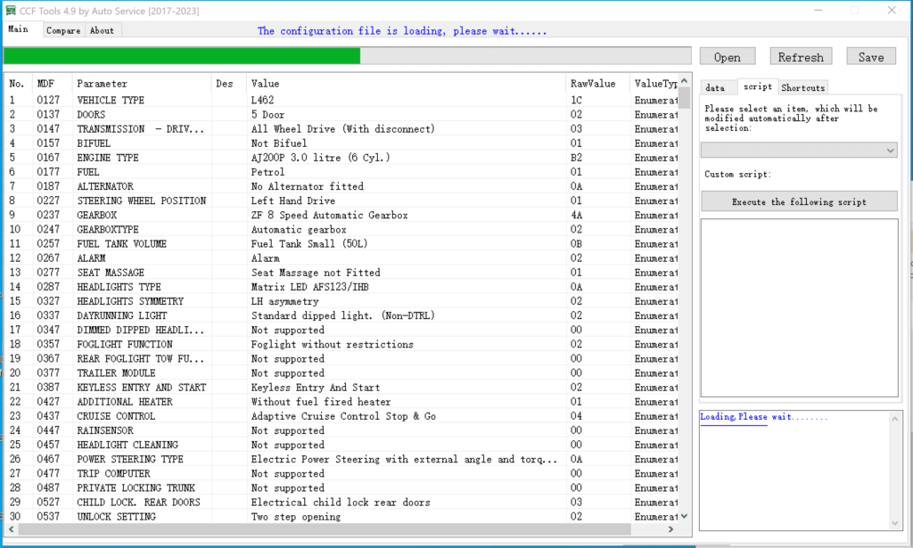Select the GEARBOX parameter row
This screenshot has width=913, height=548.
point(97,216)
